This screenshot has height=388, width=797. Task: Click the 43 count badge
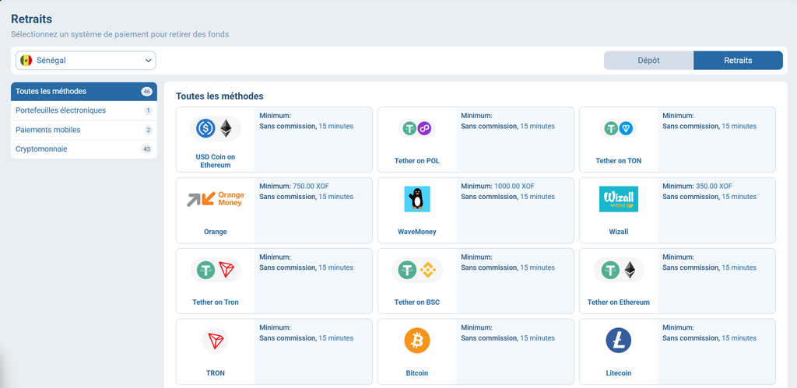147,149
